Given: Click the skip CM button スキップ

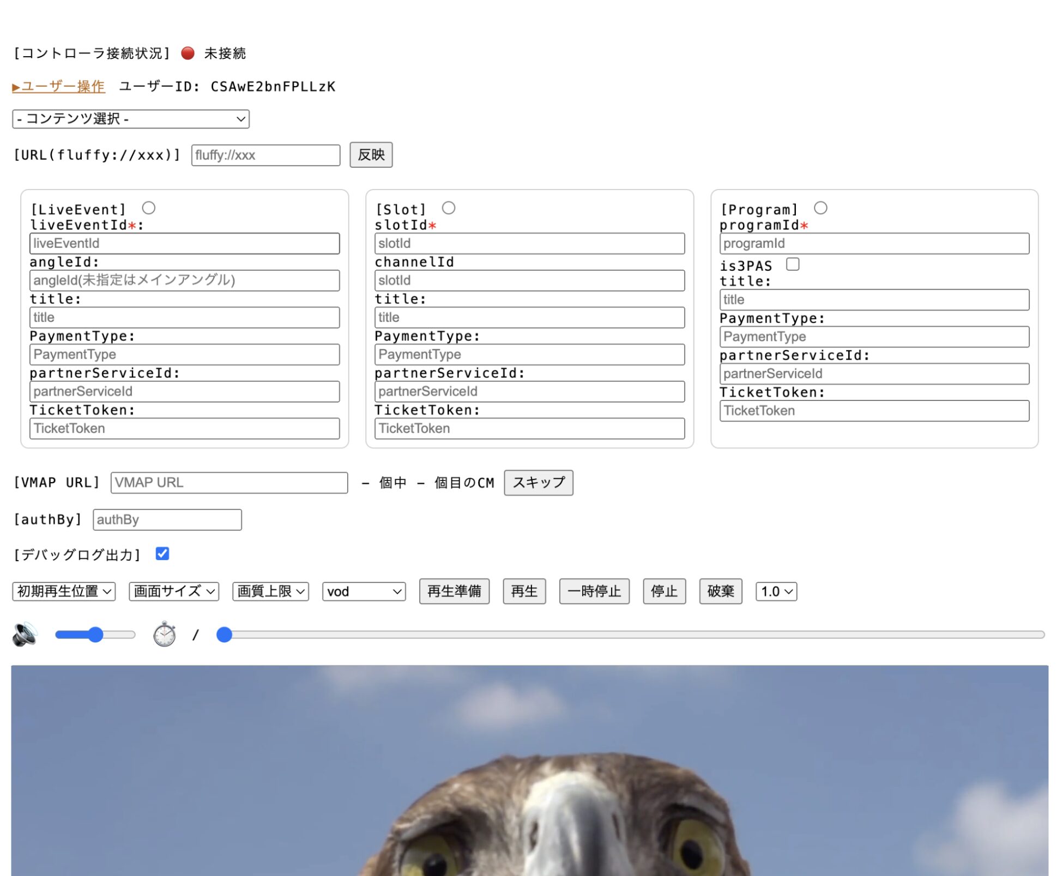Looking at the screenshot, I should coord(539,482).
